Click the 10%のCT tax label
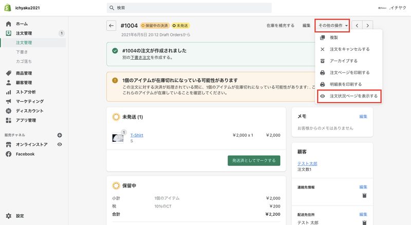411x225 pixels. click(163, 207)
